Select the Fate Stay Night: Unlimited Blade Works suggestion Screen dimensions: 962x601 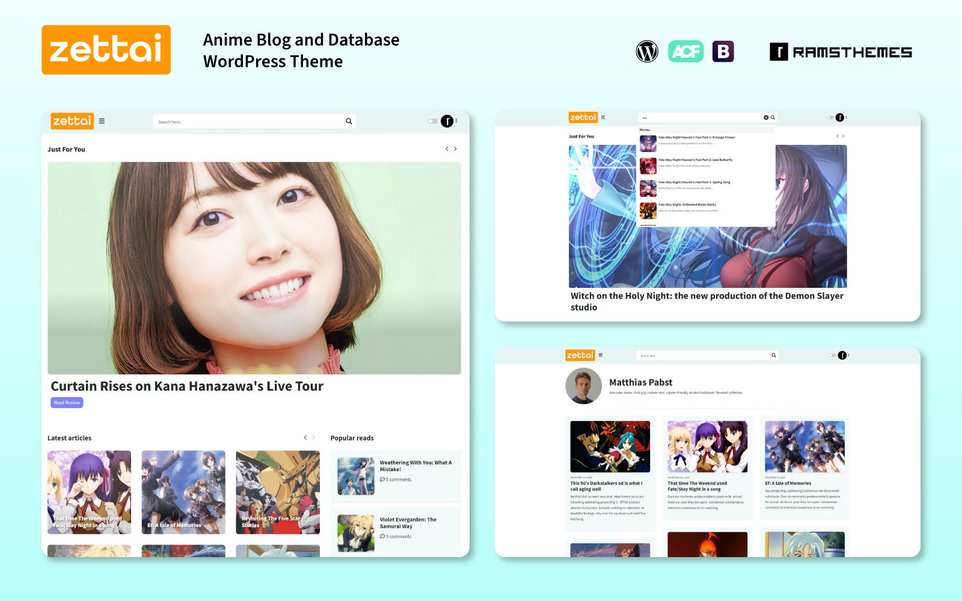pyautogui.click(x=688, y=204)
